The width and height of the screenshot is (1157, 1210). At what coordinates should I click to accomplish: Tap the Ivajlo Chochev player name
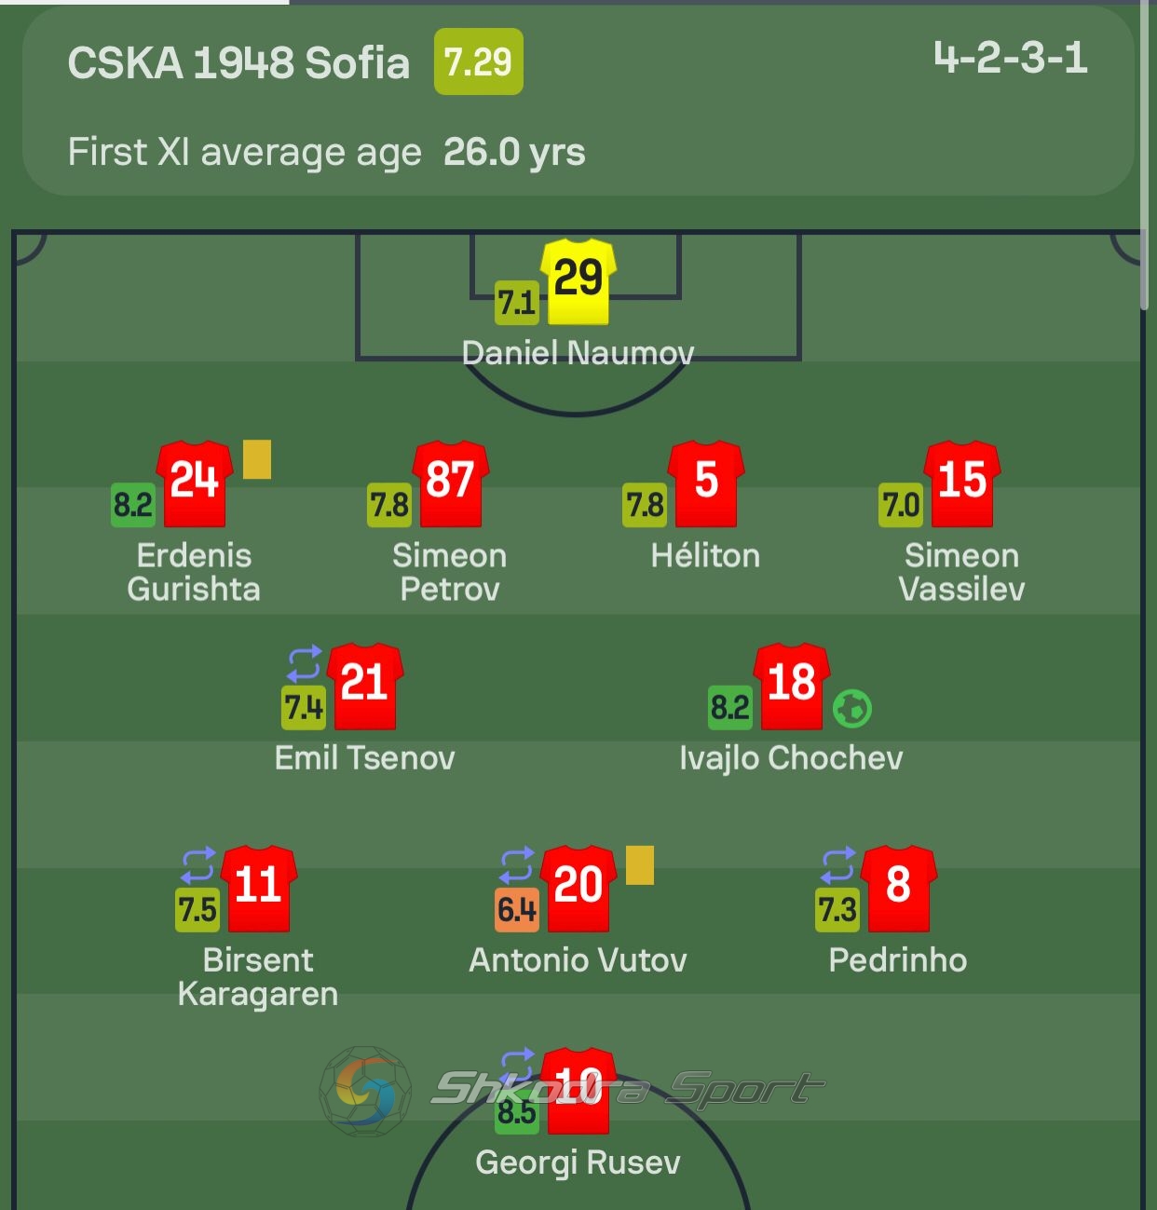(791, 758)
